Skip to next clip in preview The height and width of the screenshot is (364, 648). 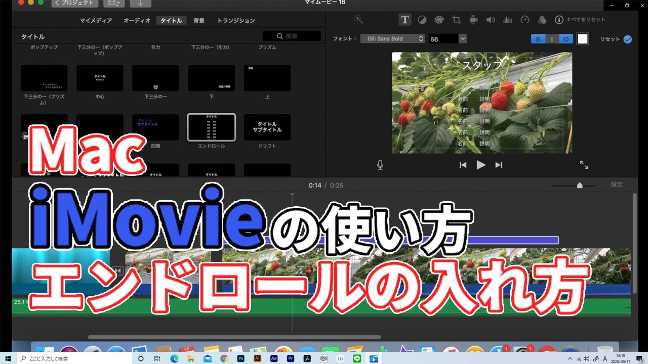coord(499,165)
